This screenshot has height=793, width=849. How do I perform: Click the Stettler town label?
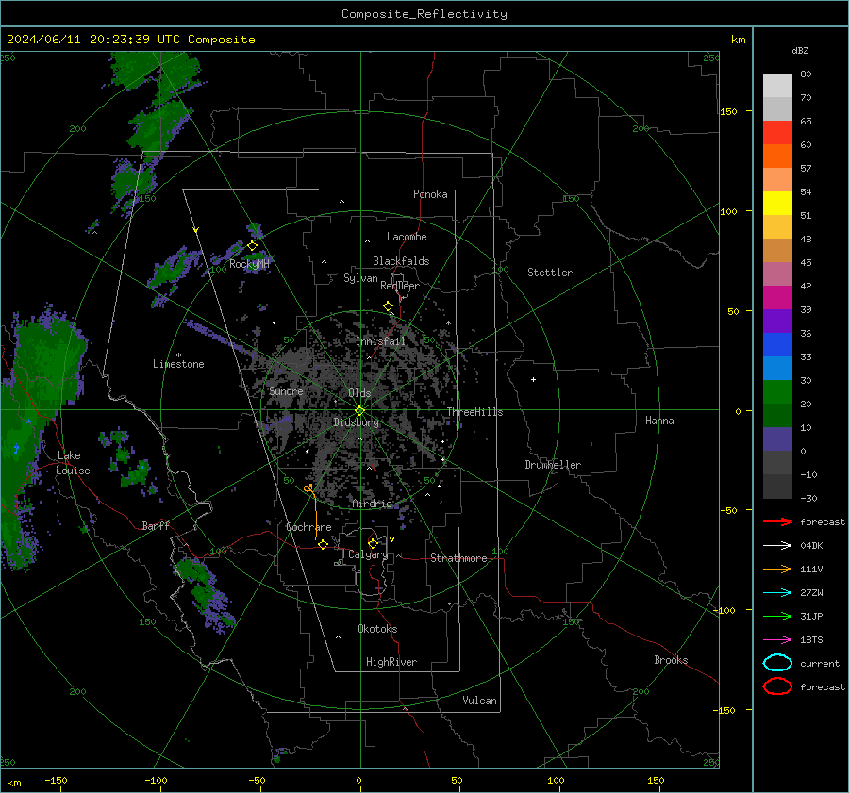550,273
